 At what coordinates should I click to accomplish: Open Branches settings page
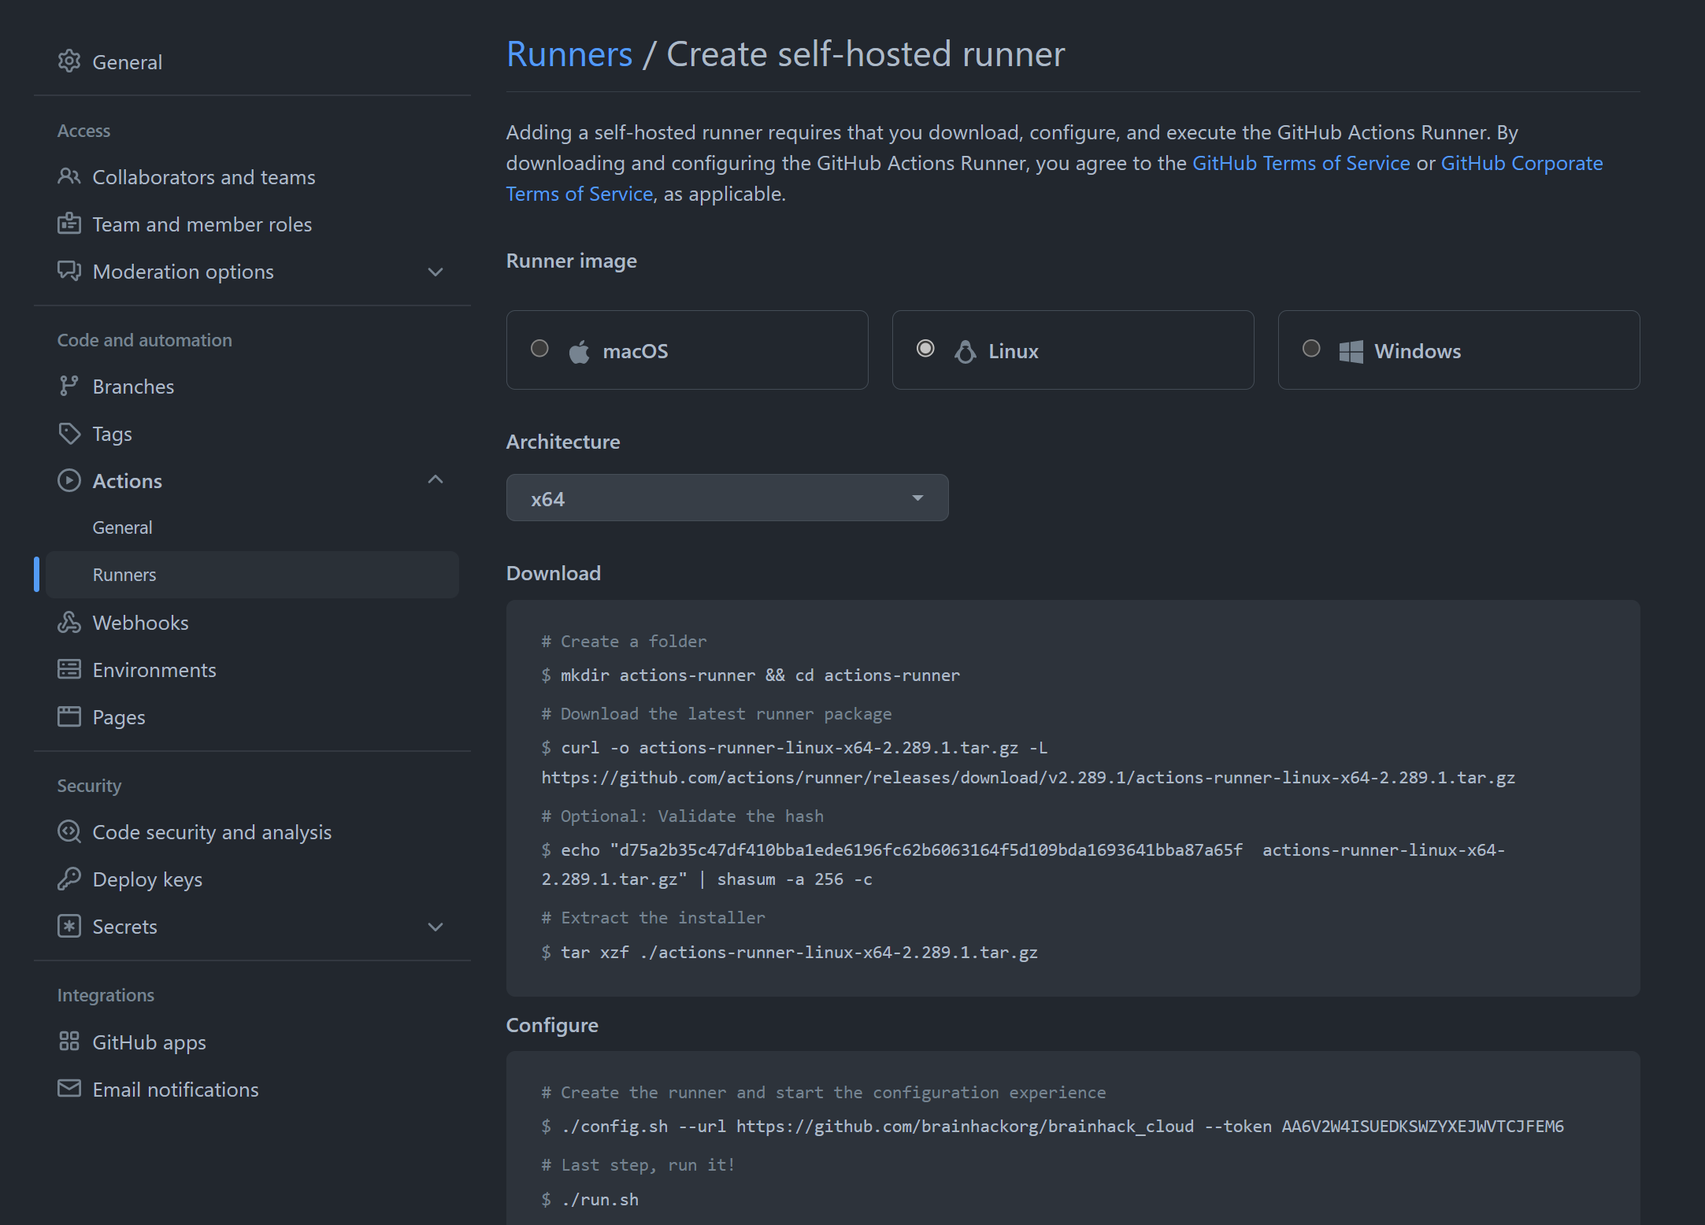133,387
